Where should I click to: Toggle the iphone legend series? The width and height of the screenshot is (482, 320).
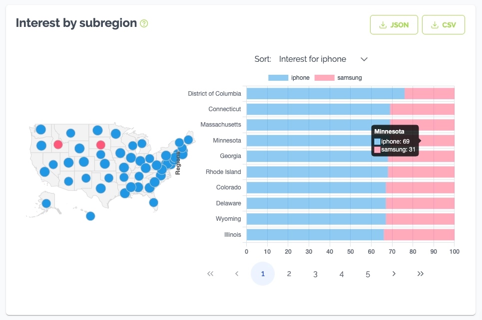(300, 78)
